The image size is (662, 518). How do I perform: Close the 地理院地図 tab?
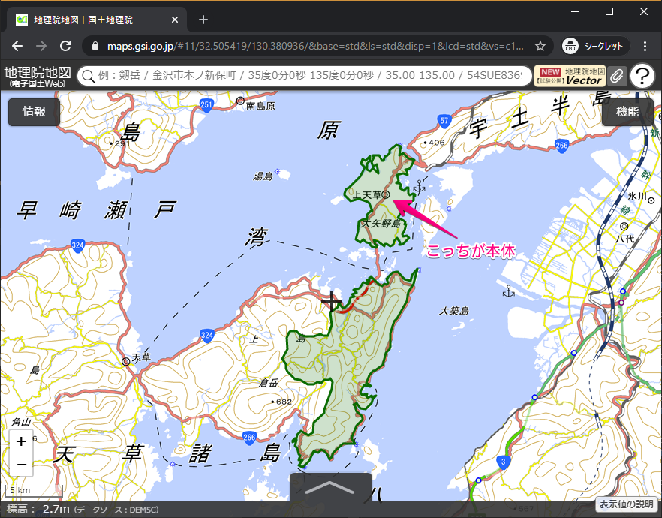click(175, 20)
